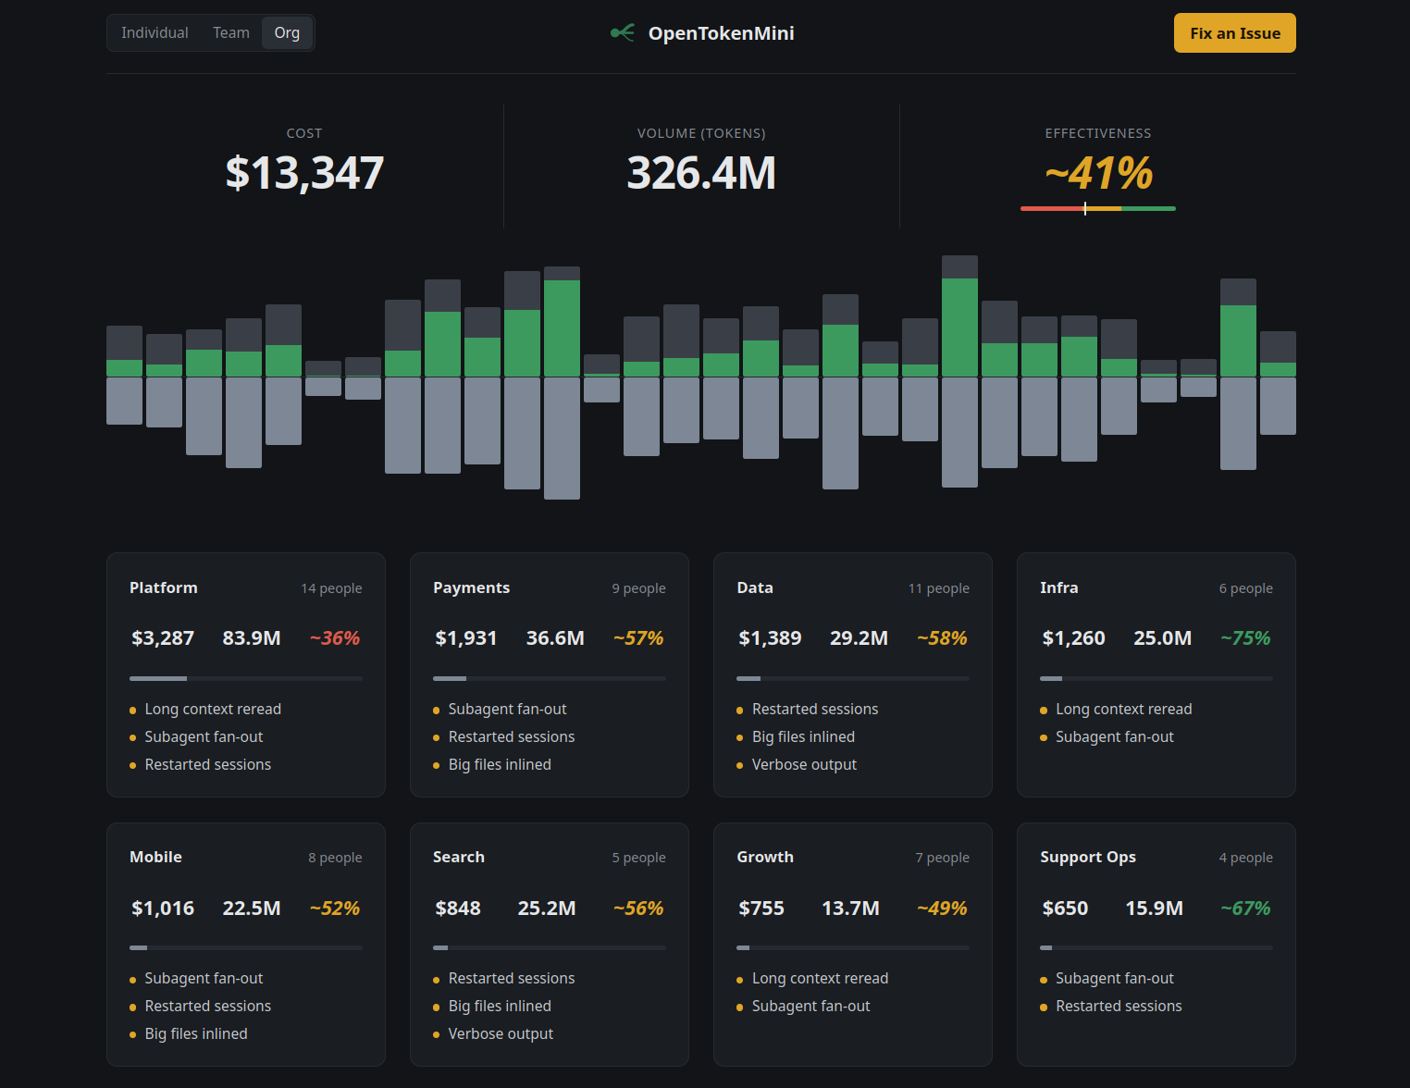Switch to the Team tab

point(231,33)
